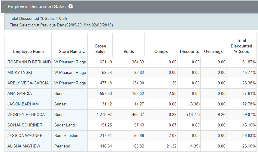Click the Time Selection filter text
258x152 pixels.
click(61, 25)
